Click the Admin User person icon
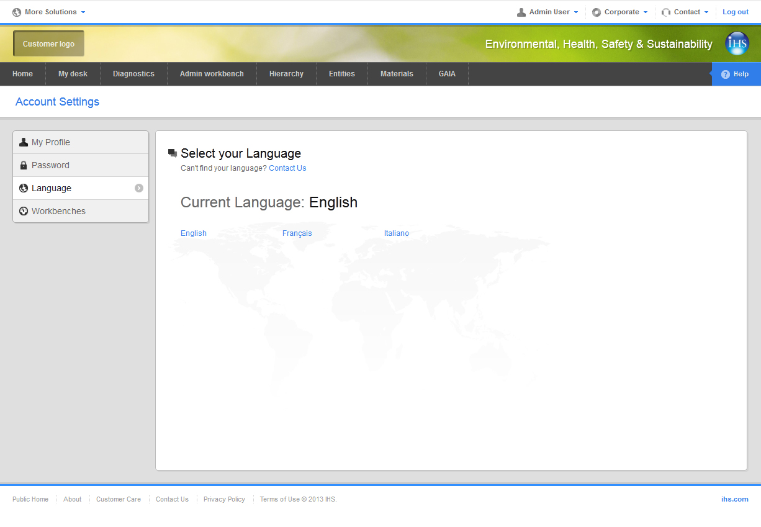 tap(521, 12)
